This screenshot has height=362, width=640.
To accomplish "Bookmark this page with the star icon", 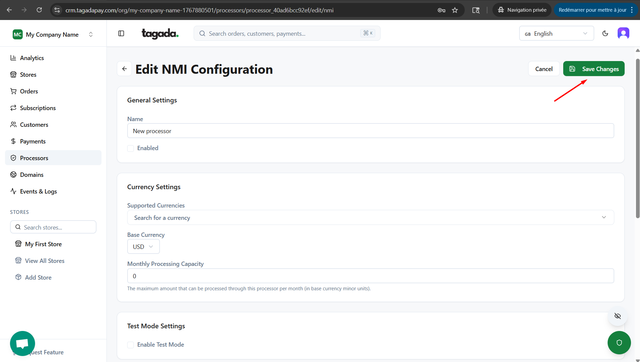I will pos(455,10).
